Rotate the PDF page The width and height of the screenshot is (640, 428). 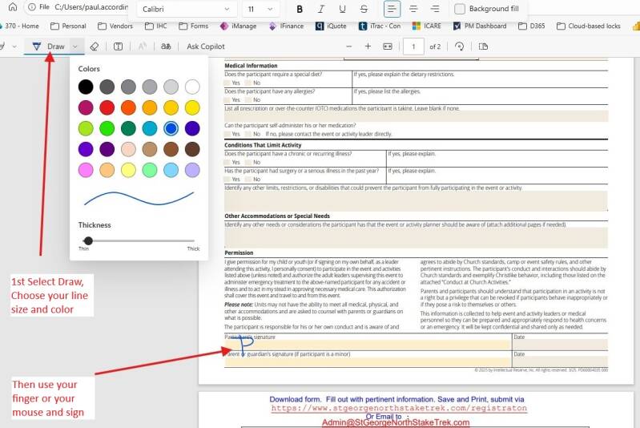click(459, 46)
